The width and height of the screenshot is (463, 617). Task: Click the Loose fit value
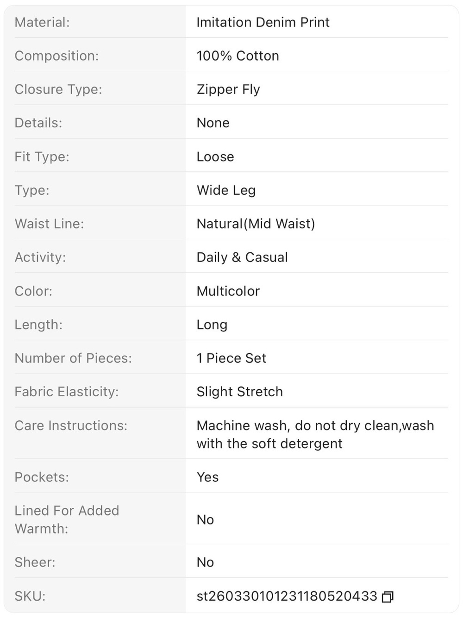215,157
